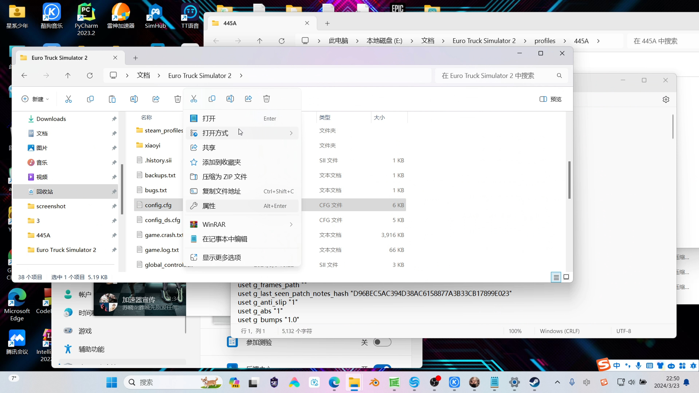The width and height of the screenshot is (699, 393).
Task: Delete the file using the toolbar trash icon
Action: [178, 99]
